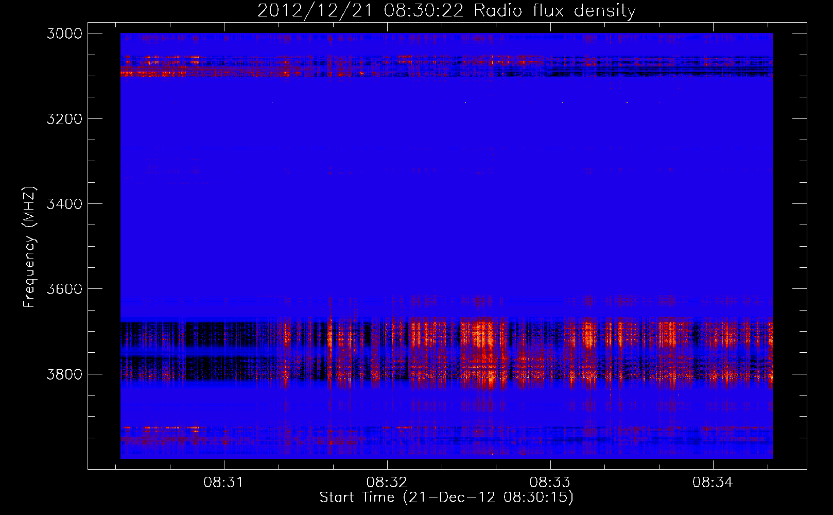
Task: Select the 3200 frequency tick label
Action: [x=64, y=119]
